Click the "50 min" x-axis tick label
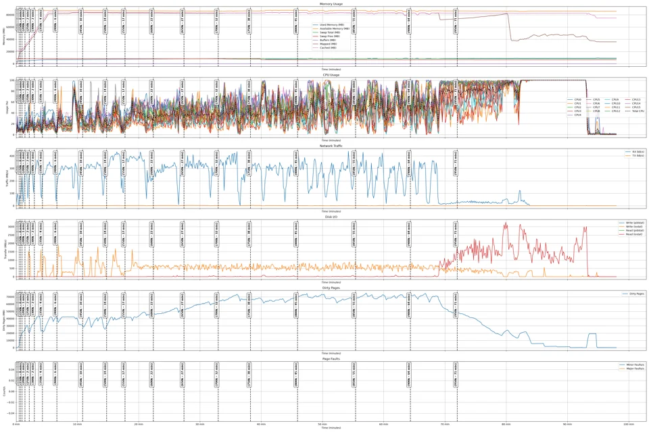Viewport: 649px width, 432px height. tap(322, 424)
